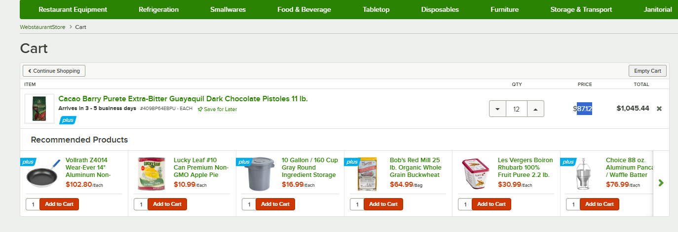
Task: Click the Empty Cart button
Action: tap(647, 71)
